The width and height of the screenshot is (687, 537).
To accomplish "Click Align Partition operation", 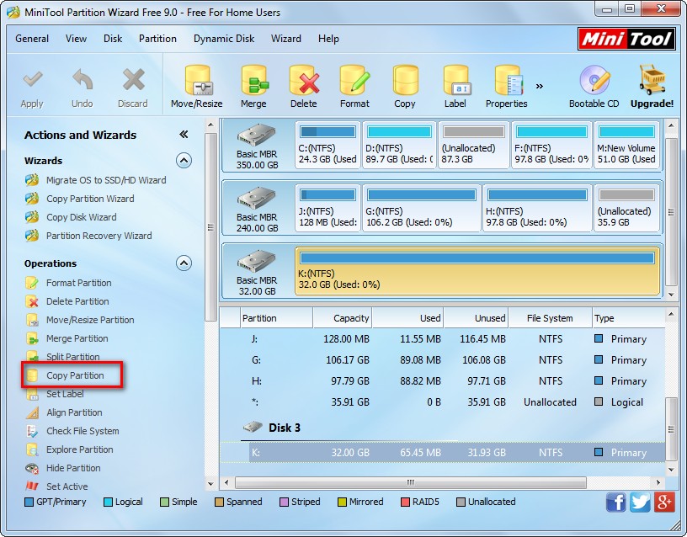I will coord(64,412).
